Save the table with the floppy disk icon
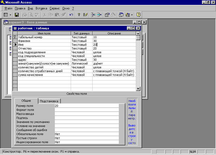Screen dimensions: 216x155 [17, 15]
